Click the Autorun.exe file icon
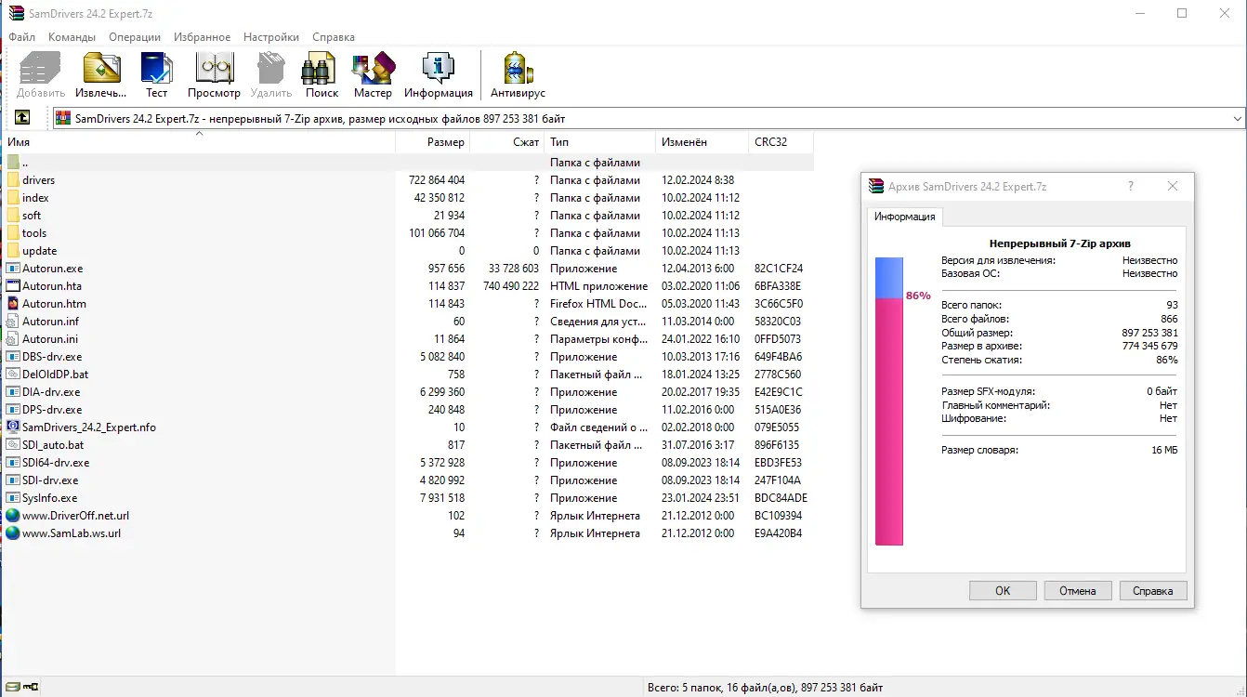The width and height of the screenshot is (1247, 697). 13,269
